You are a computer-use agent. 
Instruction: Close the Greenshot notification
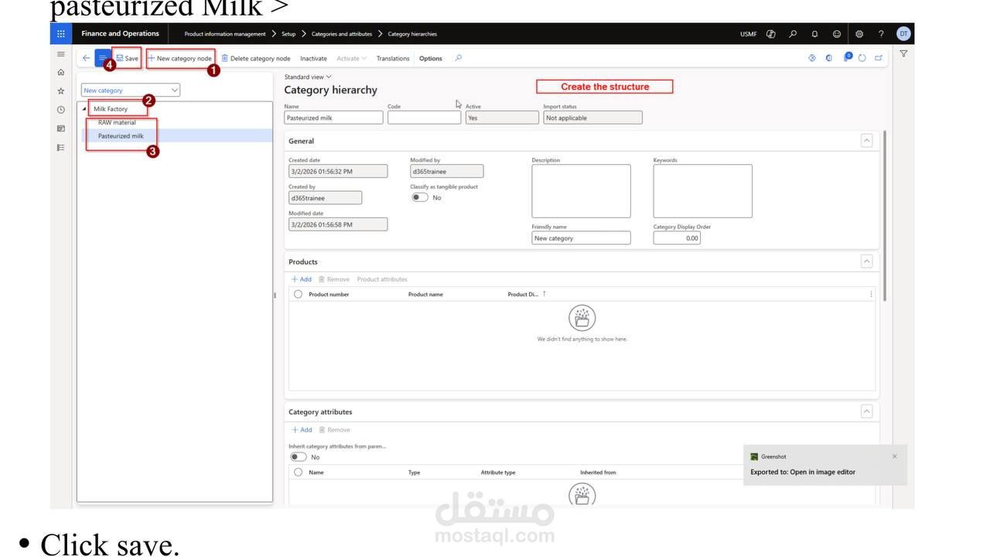(895, 456)
